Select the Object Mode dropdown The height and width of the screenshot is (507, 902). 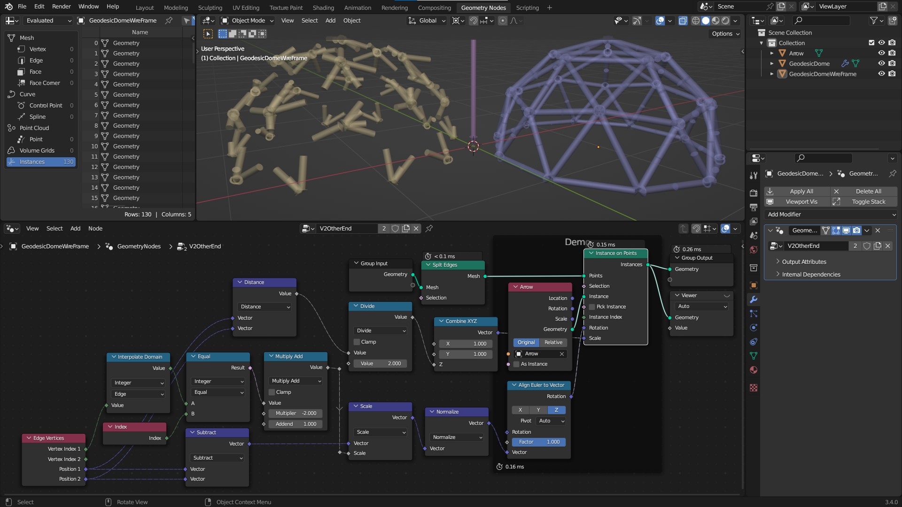click(x=248, y=21)
